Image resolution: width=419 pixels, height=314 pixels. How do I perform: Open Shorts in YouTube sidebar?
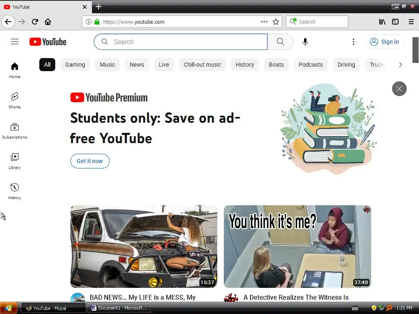pos(15,101)
